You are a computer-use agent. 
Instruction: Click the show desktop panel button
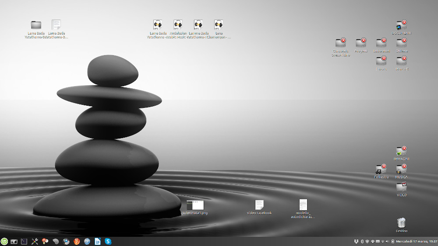14,241
